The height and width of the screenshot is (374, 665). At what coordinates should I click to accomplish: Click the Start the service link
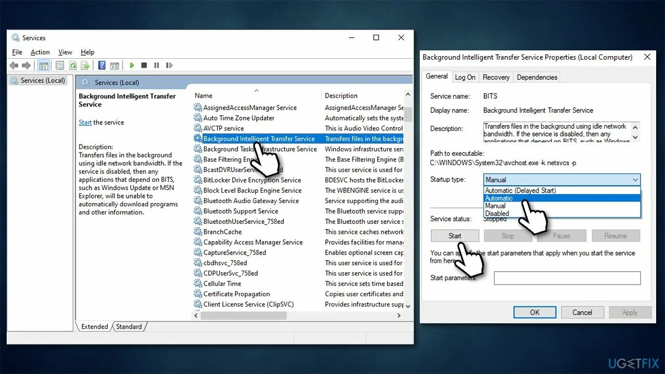[85, 123]
